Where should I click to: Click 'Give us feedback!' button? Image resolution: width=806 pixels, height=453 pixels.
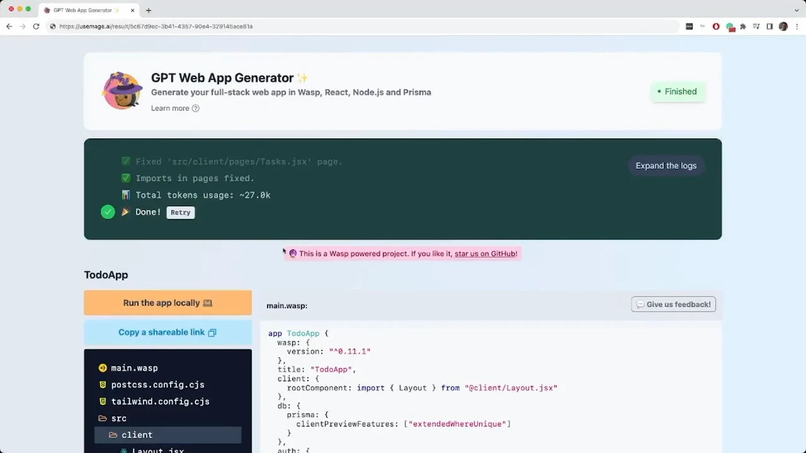click(673, 305)
